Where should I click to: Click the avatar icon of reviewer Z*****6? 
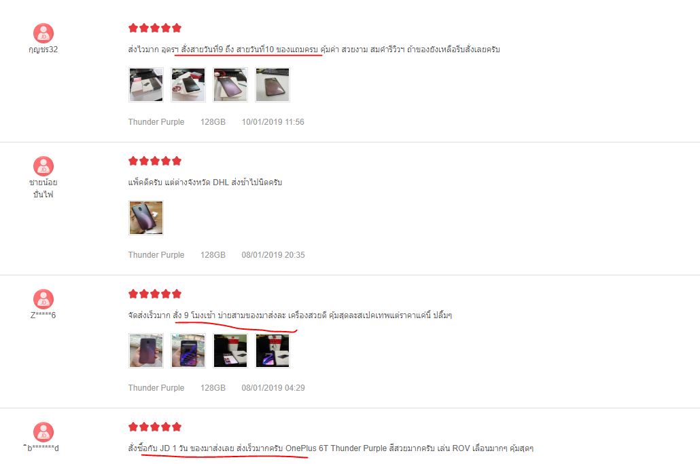click(x=43, y=299)
